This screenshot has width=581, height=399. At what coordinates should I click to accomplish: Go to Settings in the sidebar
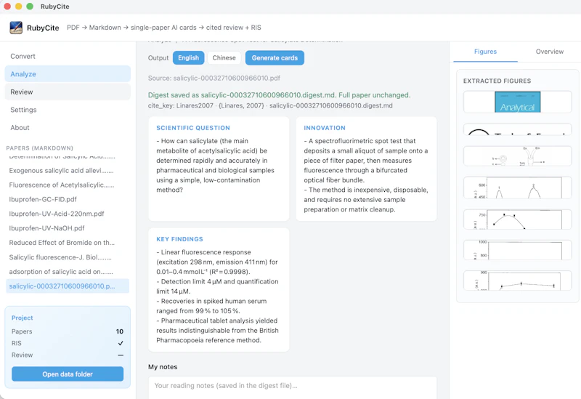(68, 110)
